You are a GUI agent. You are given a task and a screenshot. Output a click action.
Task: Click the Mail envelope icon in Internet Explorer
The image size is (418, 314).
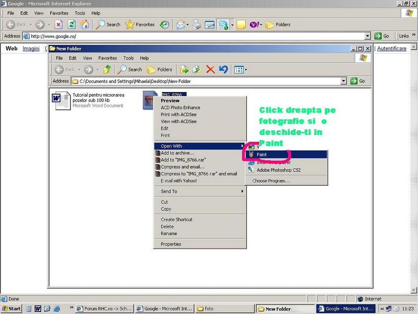[180, 25]
